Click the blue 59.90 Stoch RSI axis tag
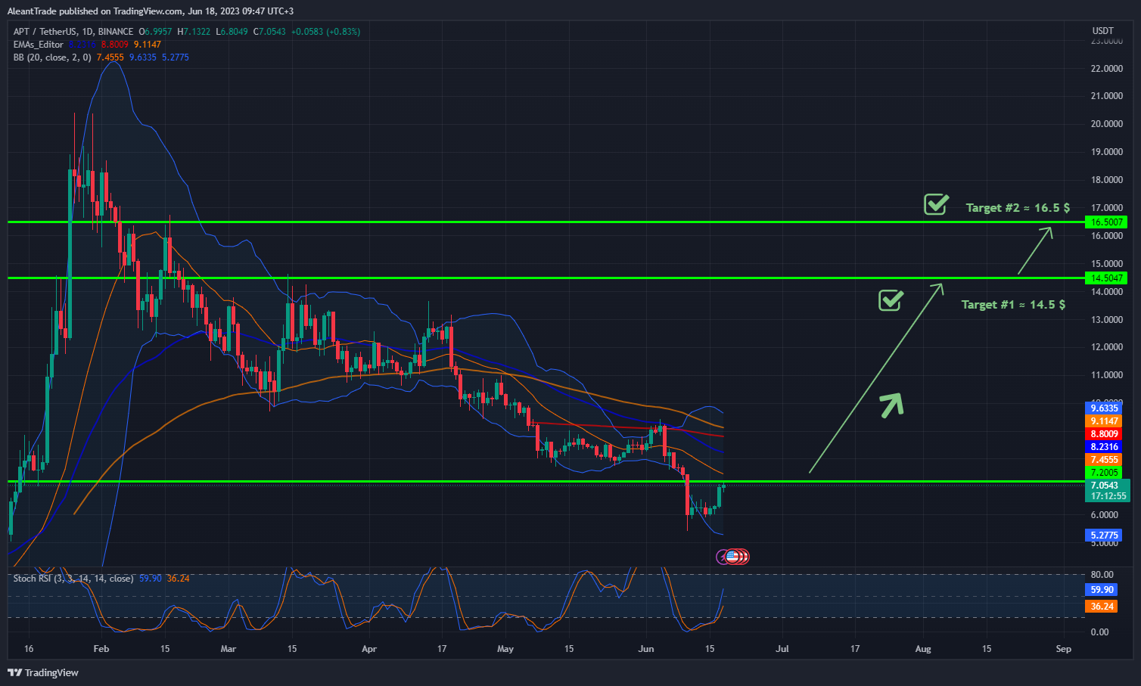Image resolution: width=1141 pixels, height=686 pixels. 1102,590
